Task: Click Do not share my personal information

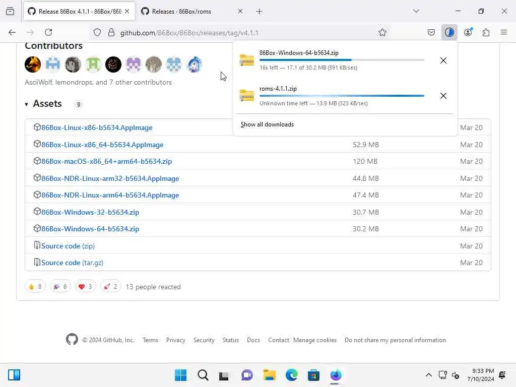Action: coord(395,340)
